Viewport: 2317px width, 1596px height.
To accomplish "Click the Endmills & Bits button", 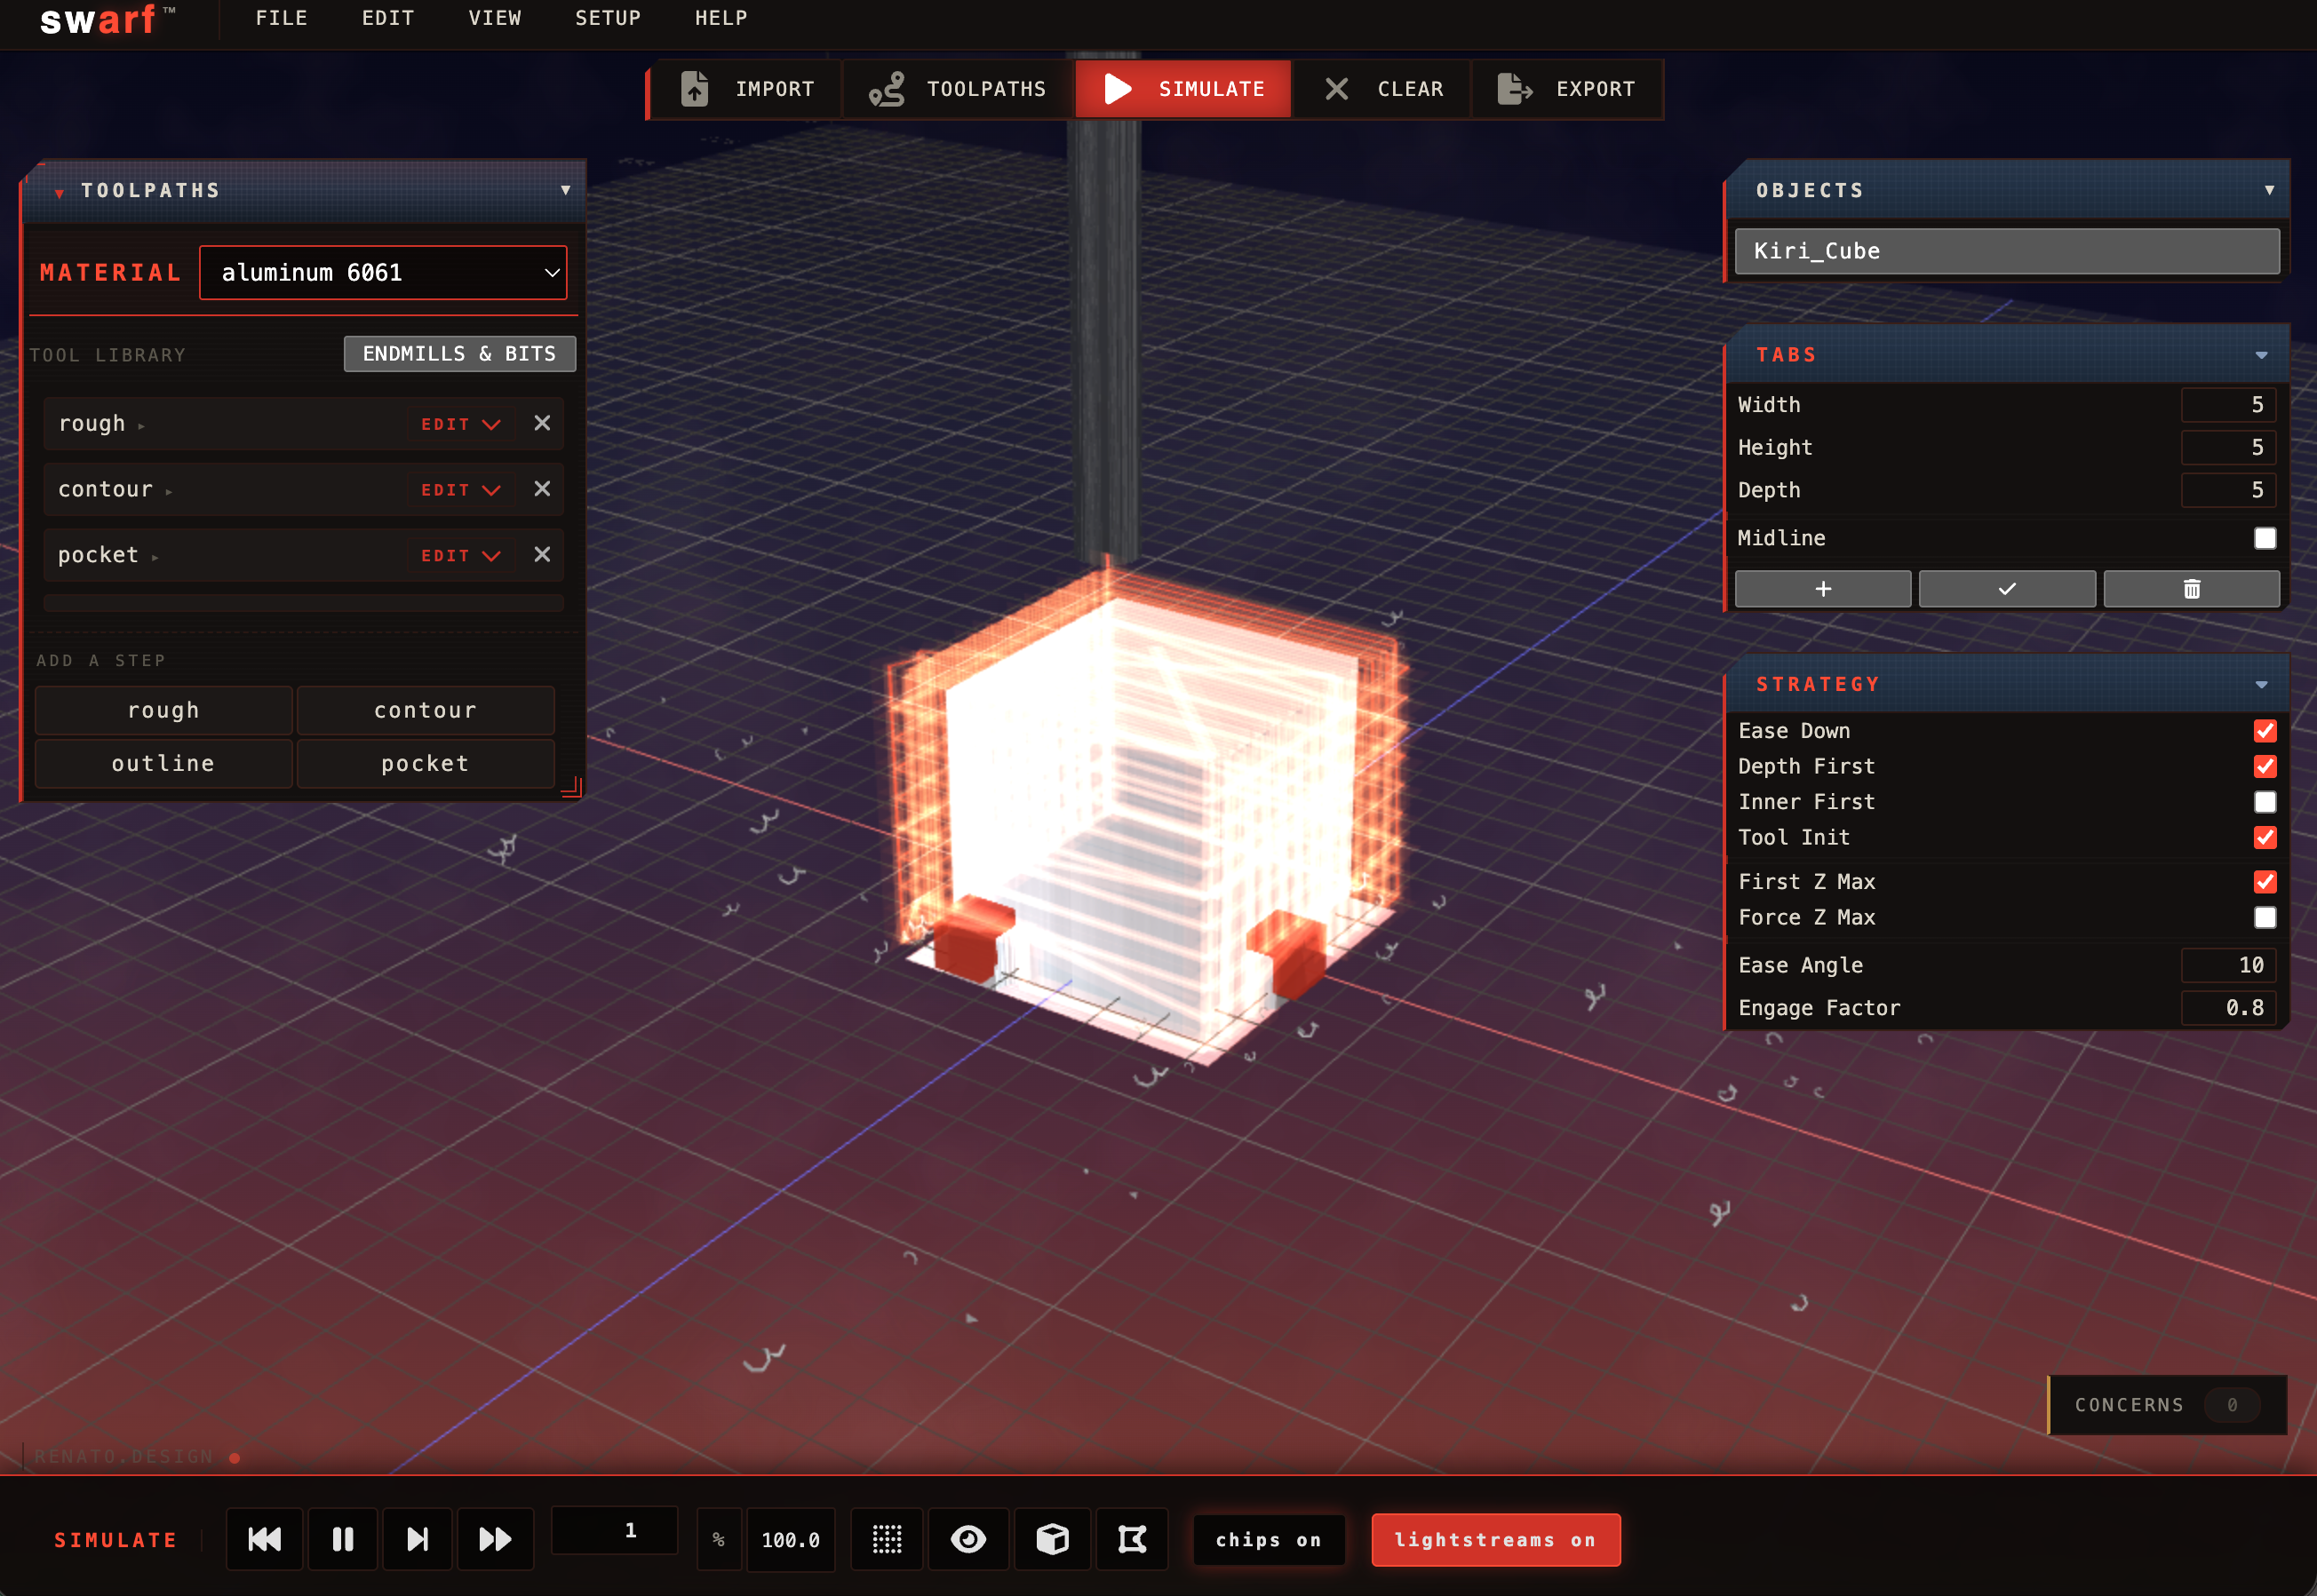I will click(x=459, y=353).
